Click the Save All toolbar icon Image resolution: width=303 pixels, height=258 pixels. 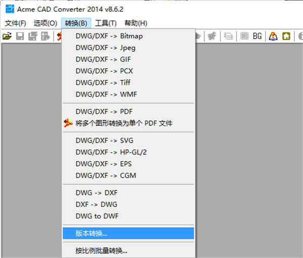33,36
